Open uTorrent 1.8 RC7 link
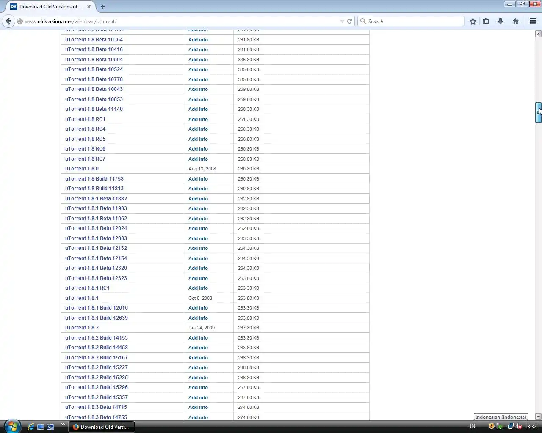This screenshot has height=433, width=542. pyautogui.click(x=85, y=159)
